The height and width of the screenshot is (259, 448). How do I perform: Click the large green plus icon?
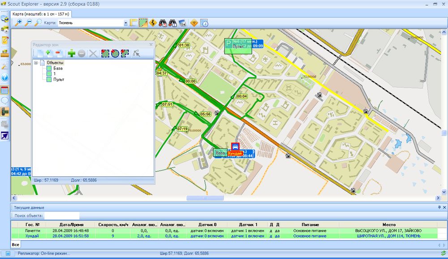71,53
